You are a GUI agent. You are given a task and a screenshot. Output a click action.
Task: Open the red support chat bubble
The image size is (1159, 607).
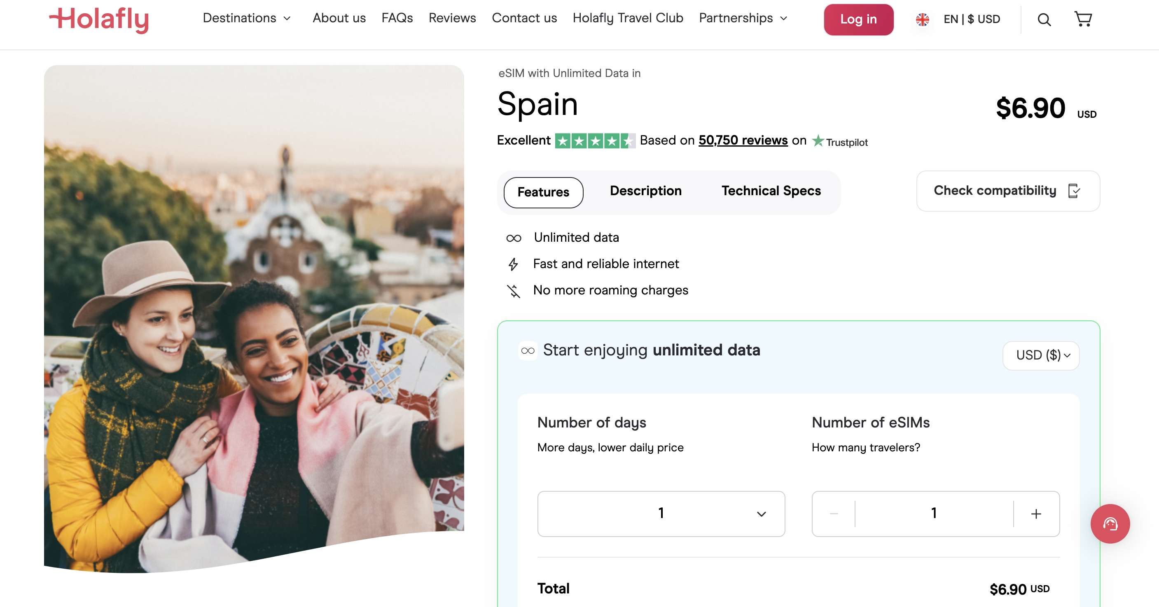[1110, 523]
